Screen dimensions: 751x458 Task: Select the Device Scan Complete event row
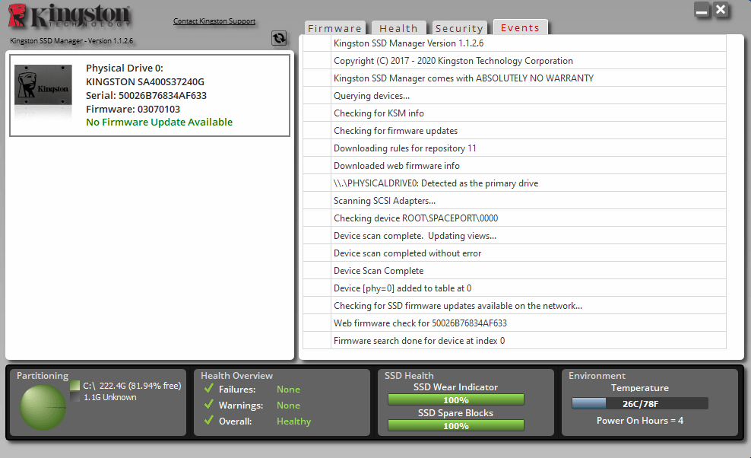pos(515,271)
